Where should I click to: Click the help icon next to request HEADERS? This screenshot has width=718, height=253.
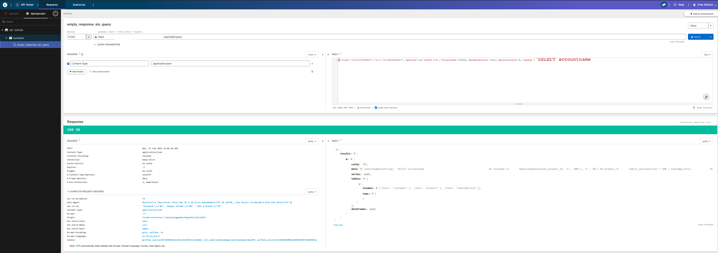(79, 54)
